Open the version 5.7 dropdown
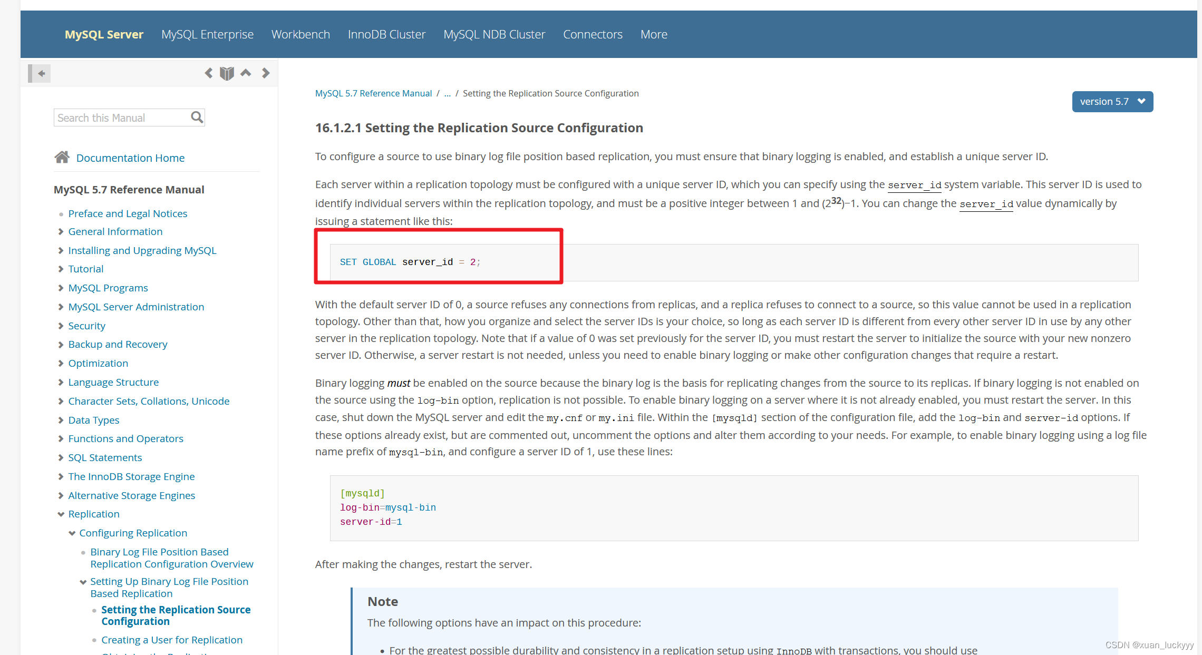1202x655 pixels. tap(1112, 101)
